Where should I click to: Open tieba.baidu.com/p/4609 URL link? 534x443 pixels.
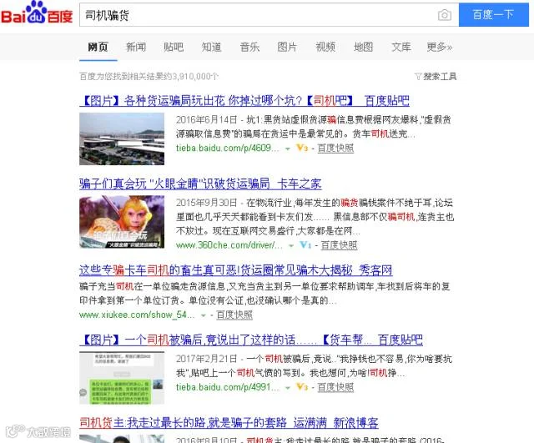coord(227,149)
